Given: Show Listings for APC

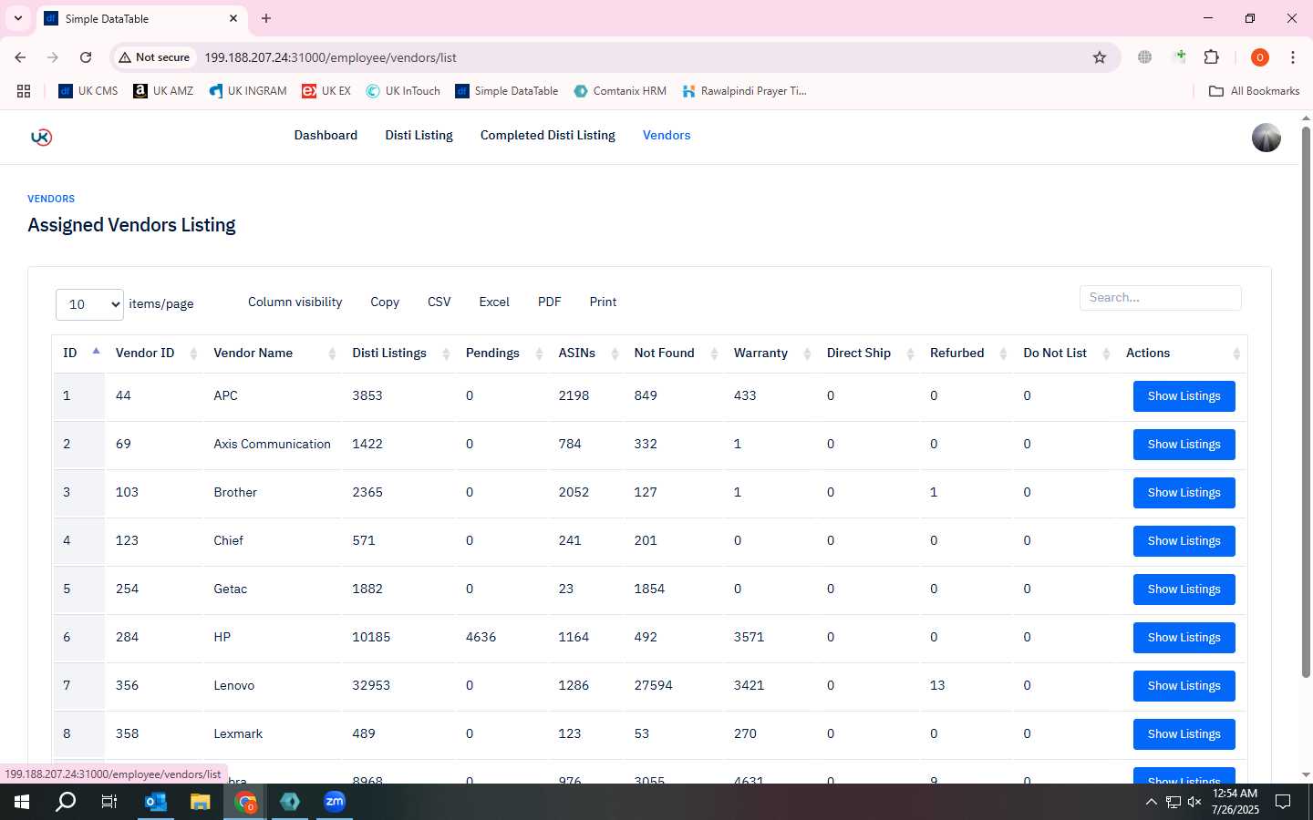Looking at the screenshot, I should click(x=1184, y=396).
